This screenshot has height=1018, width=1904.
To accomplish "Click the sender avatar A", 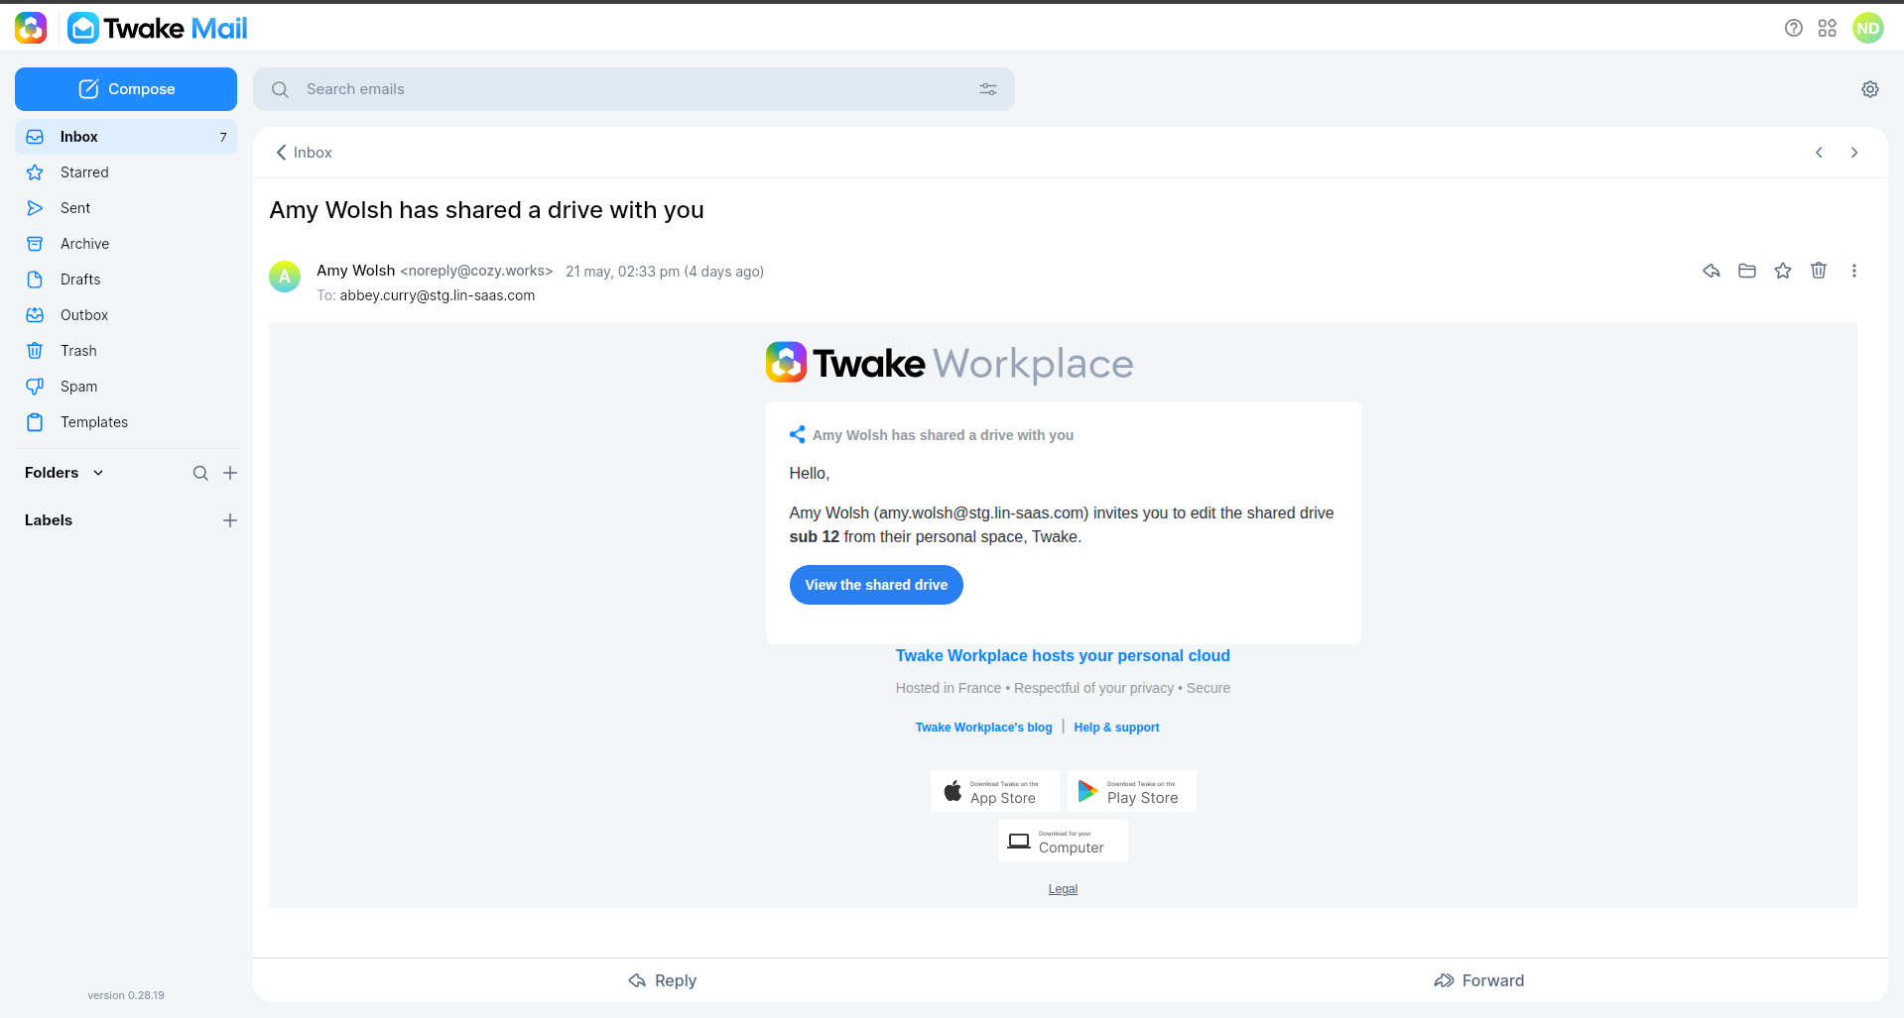I will [x=285, y=277].
